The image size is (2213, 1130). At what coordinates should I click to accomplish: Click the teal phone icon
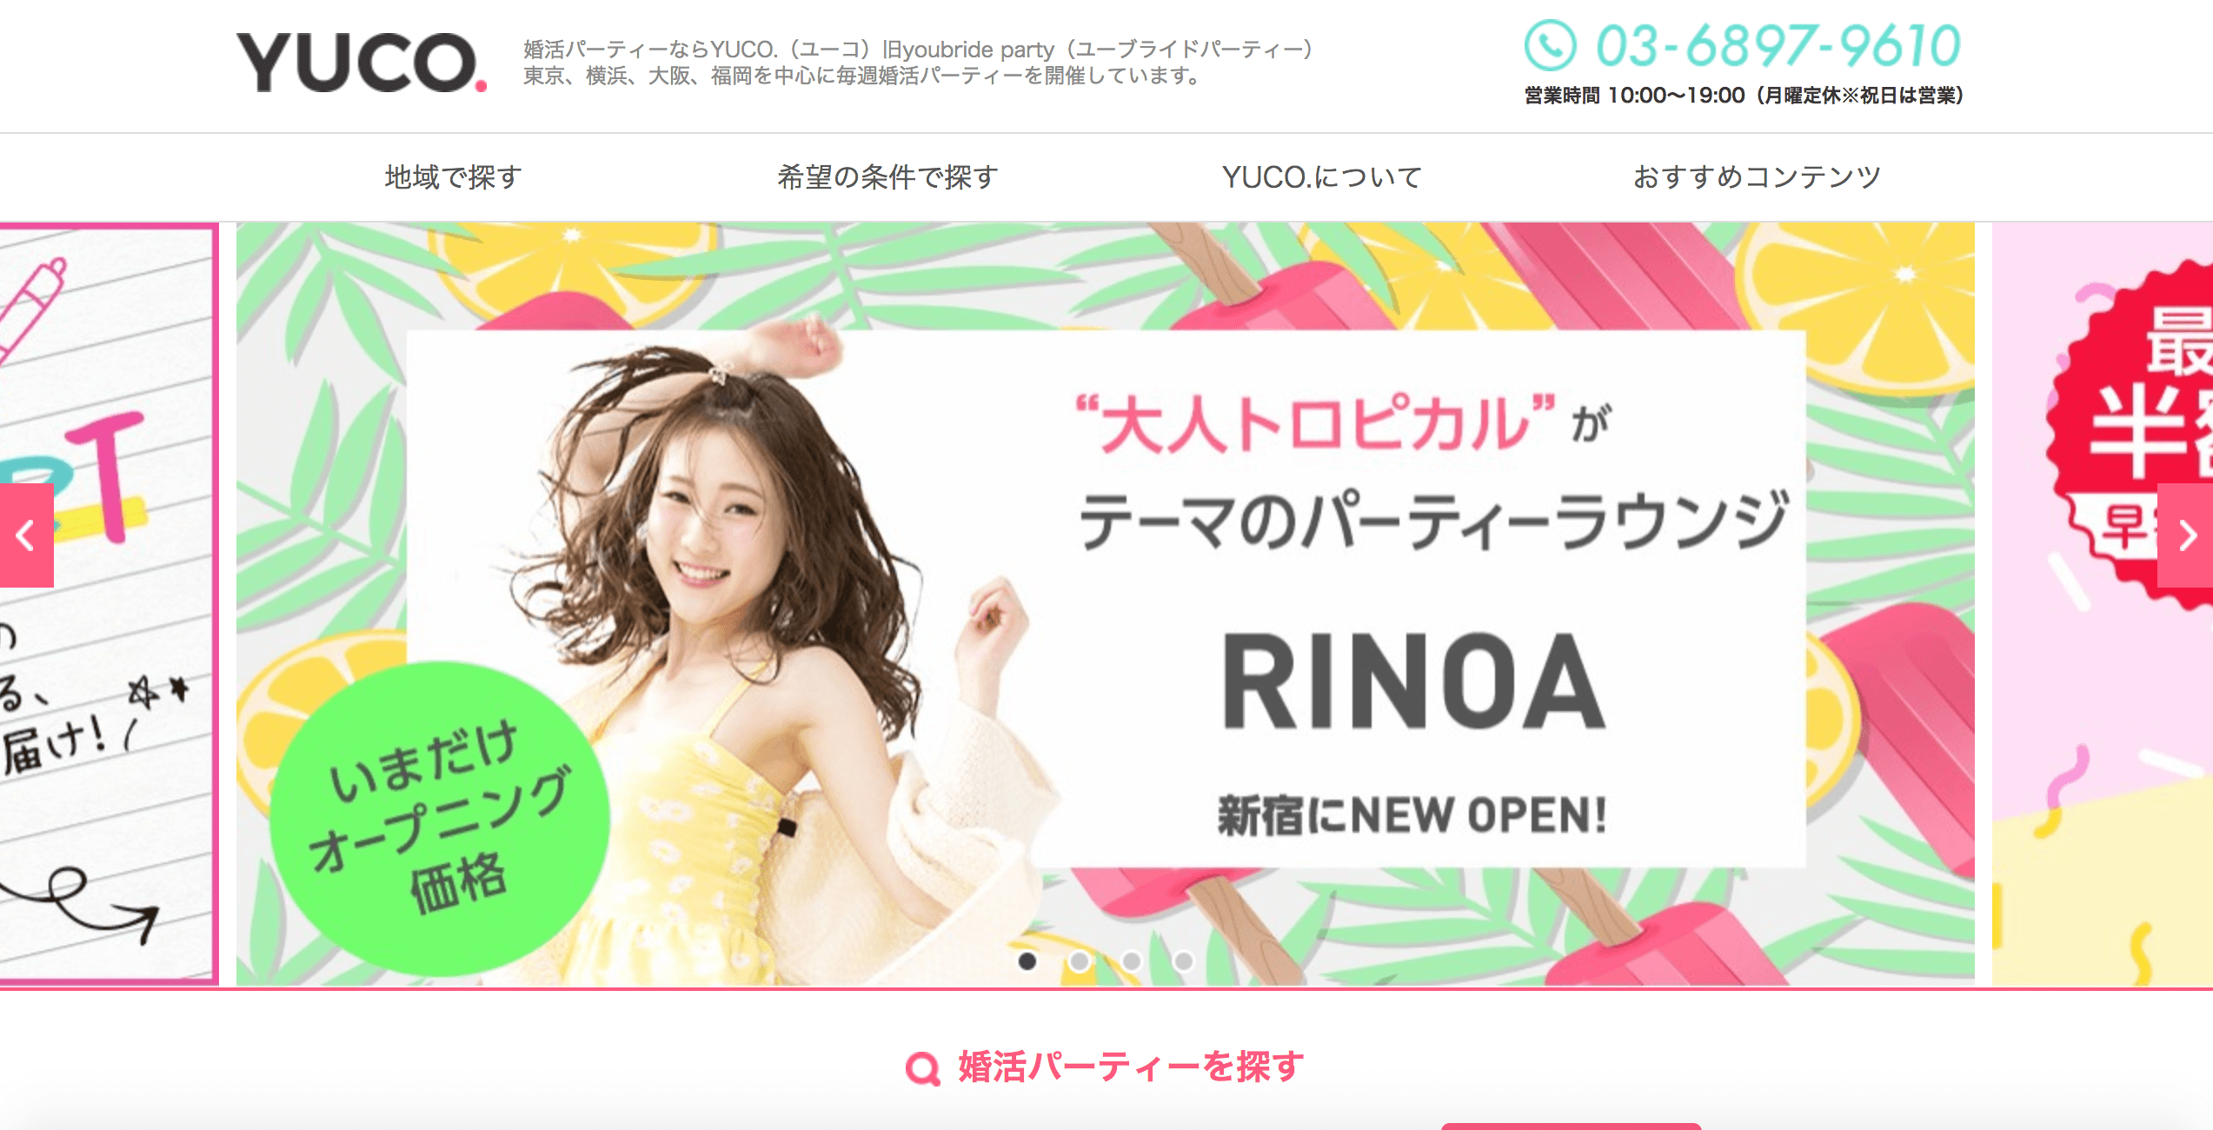(1550, 45)
